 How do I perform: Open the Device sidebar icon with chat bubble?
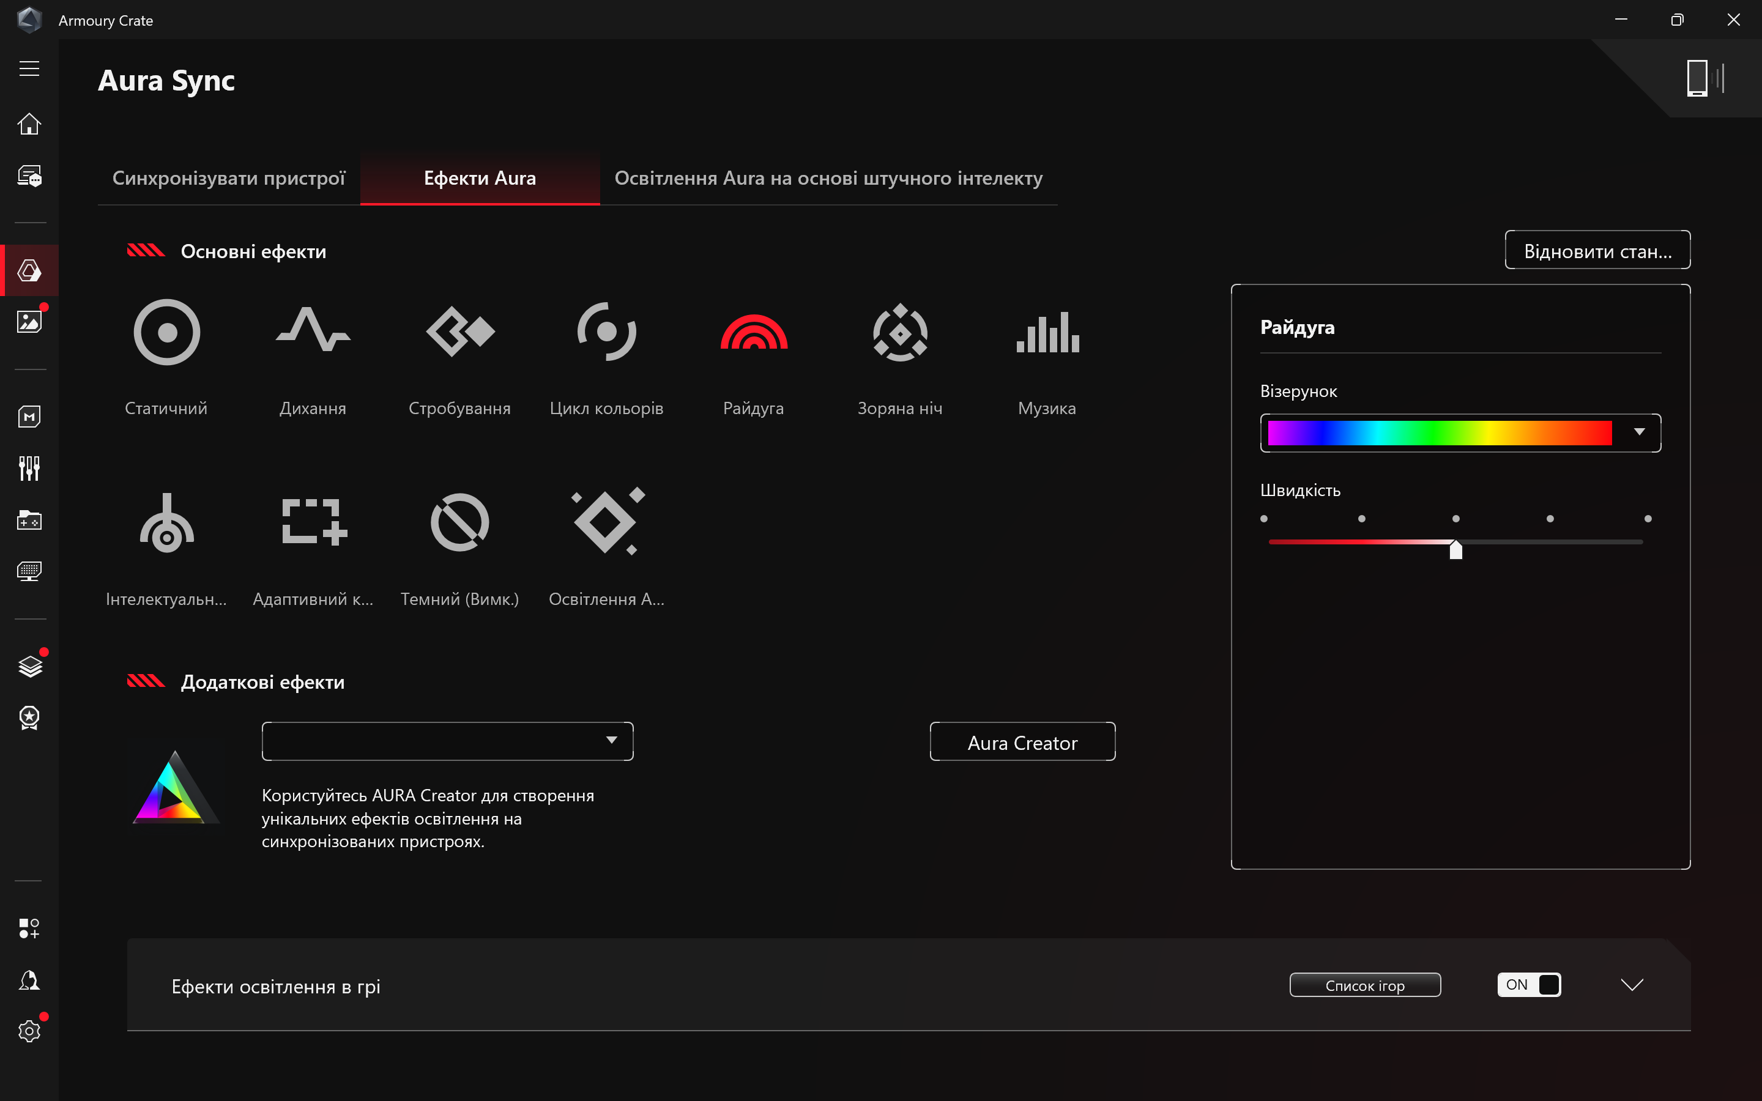pos(29,176)
